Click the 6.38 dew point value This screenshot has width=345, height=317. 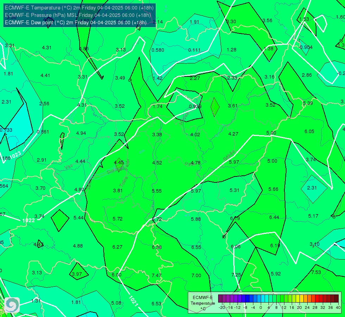tap(157, 247)
